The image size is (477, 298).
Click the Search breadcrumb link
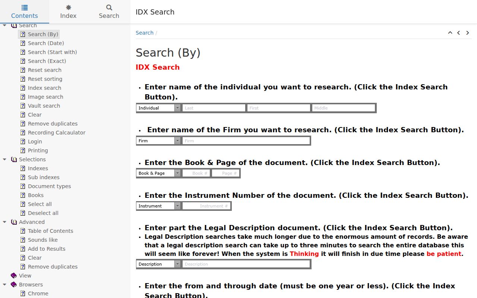click(145, 33)
